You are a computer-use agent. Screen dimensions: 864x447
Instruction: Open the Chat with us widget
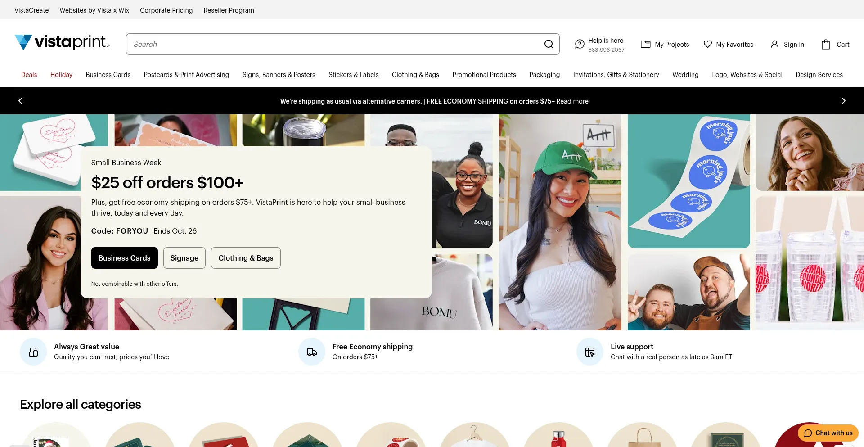click(x=828, y=433)
